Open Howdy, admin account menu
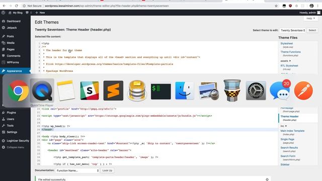The image size is (322, 181). tap(310, 13)
